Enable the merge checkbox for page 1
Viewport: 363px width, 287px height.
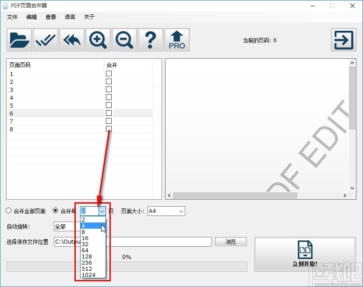[x=109, y=73]
